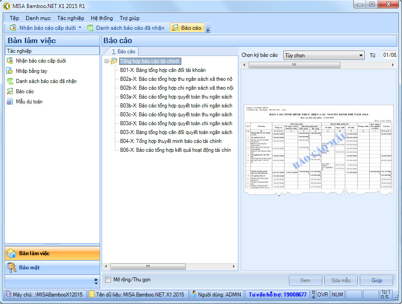Screen dimensions: 402x304
Task: Select B03-X Bảng tổng hợp cân đối quyết toán
Action: 176,132
